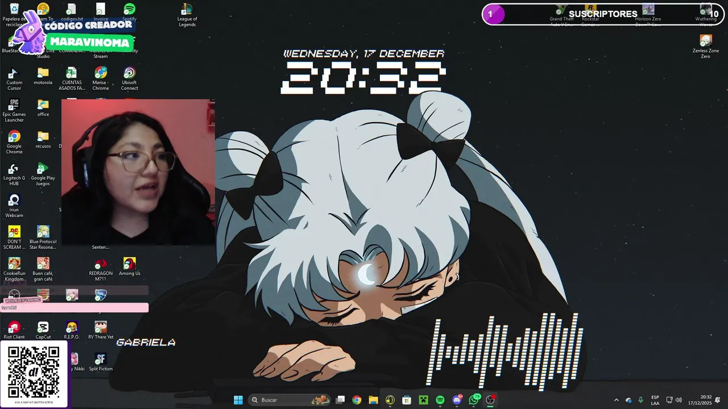Open Riot Client

coord(14,331)
